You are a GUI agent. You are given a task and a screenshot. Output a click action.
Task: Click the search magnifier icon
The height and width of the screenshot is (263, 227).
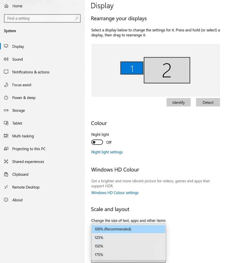point(77,18)
